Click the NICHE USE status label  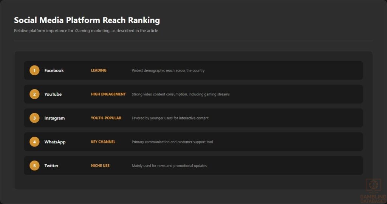[x=100, y=166]
